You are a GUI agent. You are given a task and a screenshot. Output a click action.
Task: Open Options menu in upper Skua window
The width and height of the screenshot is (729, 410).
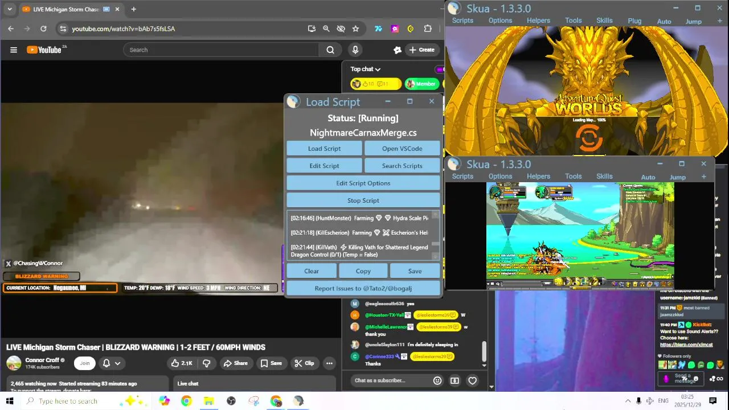coord(500,20)
